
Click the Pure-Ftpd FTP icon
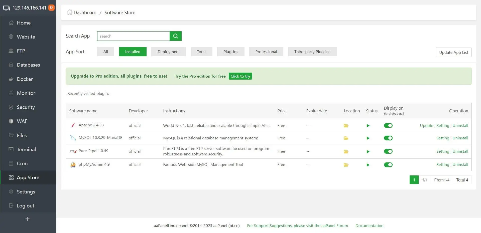tap(73, 151)
